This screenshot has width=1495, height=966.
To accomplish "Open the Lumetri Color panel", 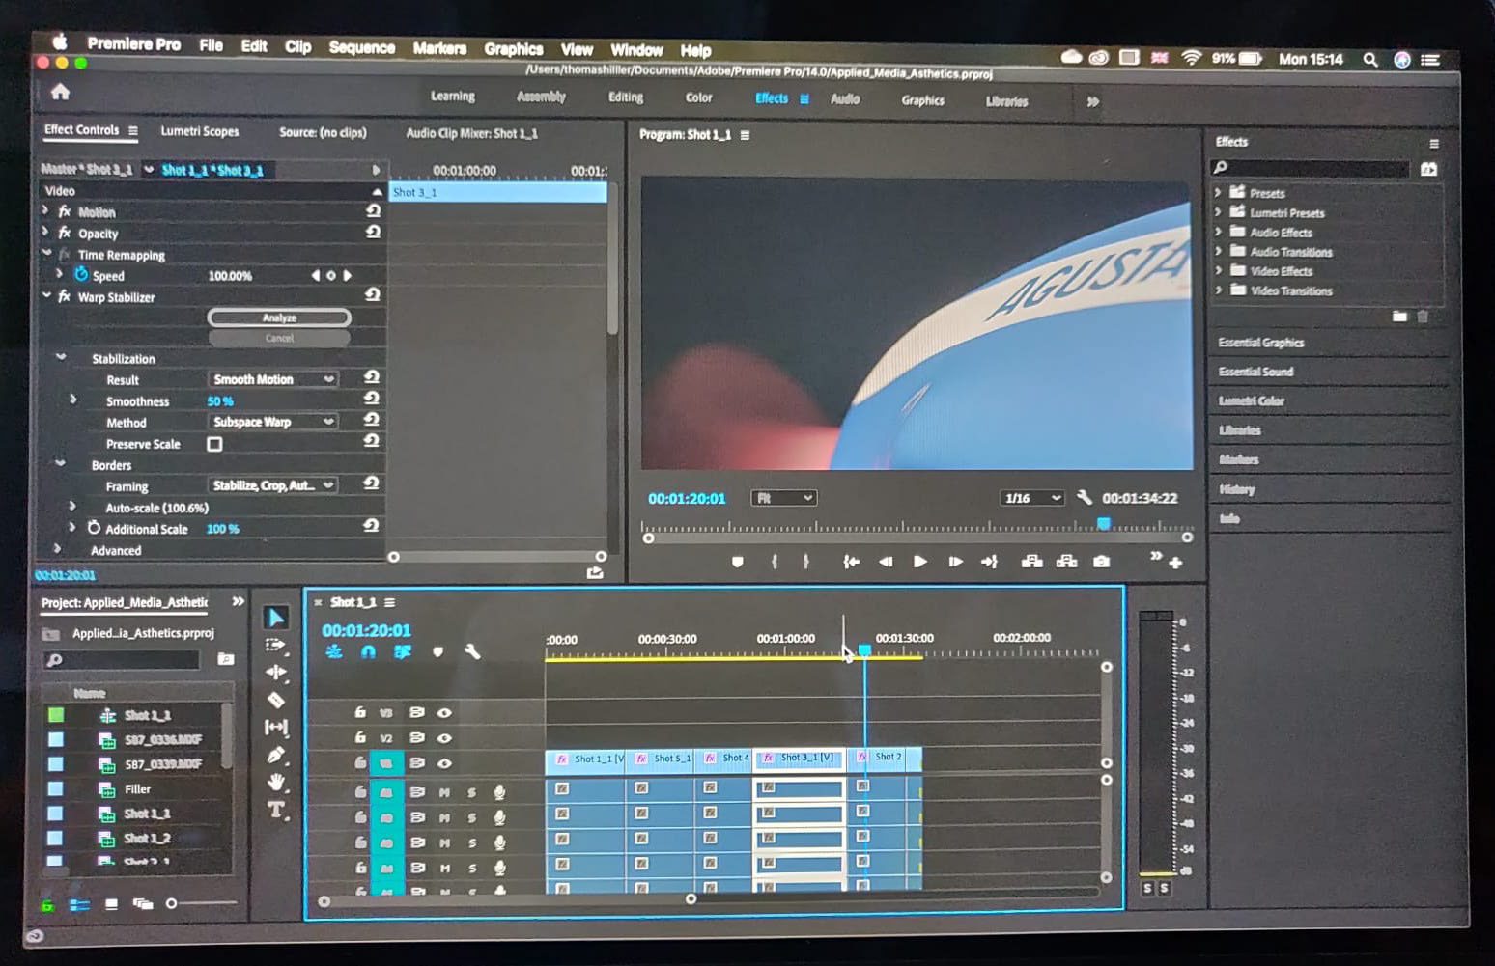I will coord(1252,400).
